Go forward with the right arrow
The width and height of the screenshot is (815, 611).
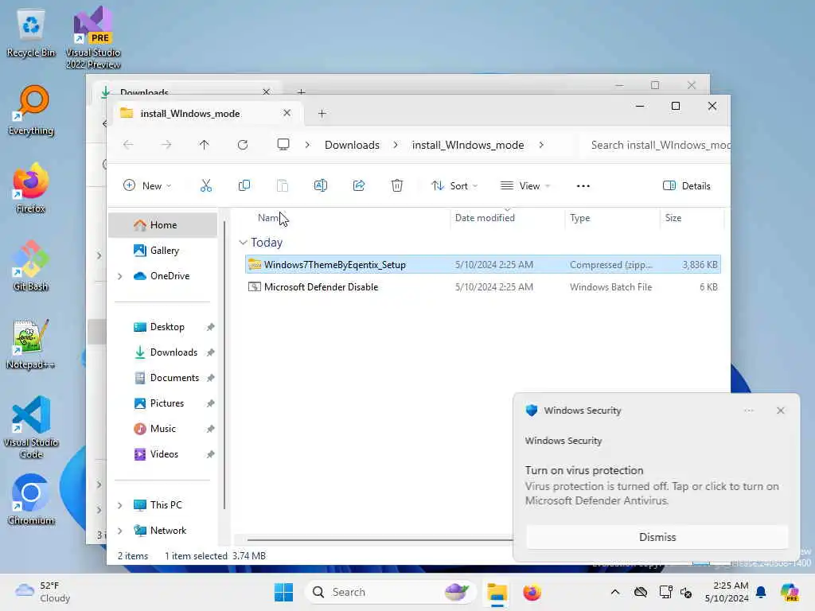[166, 145]
